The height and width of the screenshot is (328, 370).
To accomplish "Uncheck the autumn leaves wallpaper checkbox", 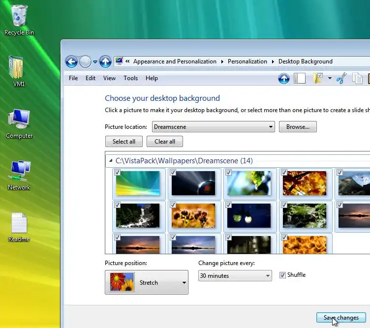I will point(284,173).
